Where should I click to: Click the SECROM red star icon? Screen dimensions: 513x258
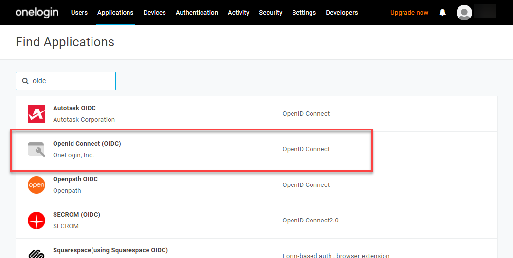point(37,221)
